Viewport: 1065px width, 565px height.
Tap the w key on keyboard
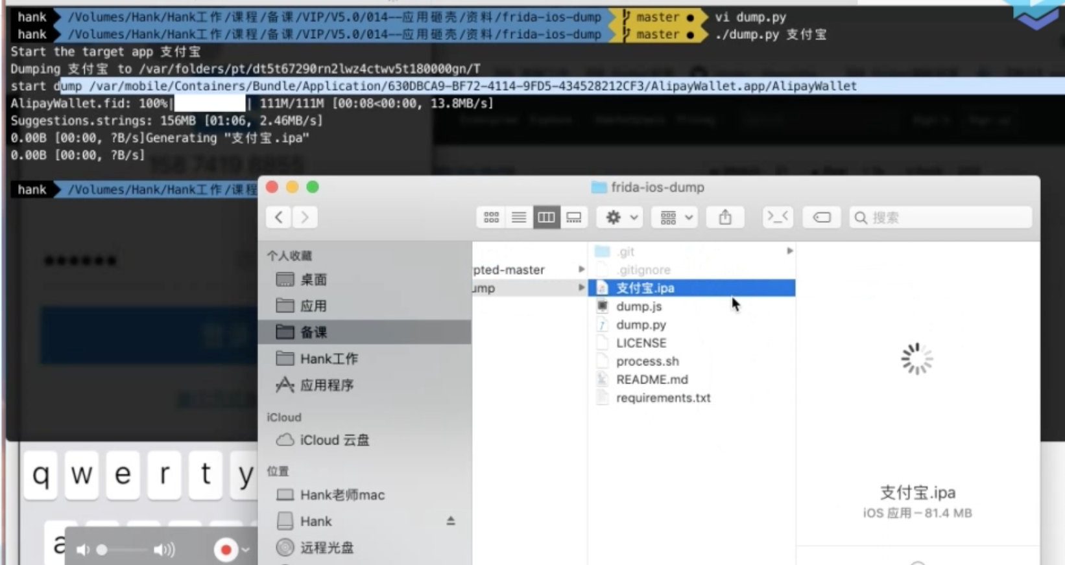(82, 475)
